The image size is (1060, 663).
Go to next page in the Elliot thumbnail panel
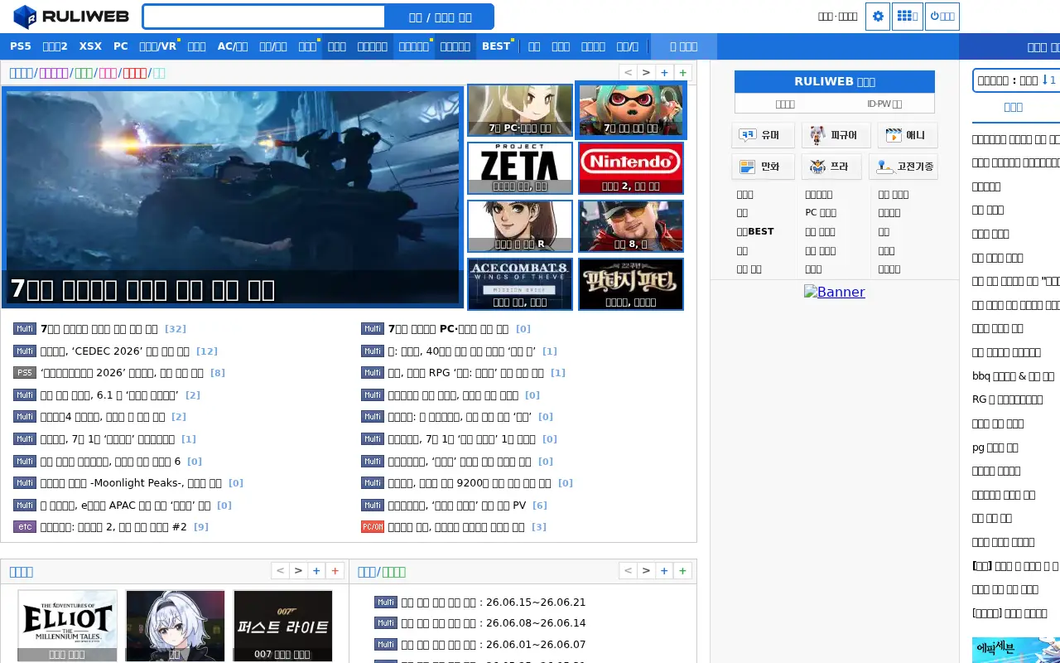coord(298,571)
